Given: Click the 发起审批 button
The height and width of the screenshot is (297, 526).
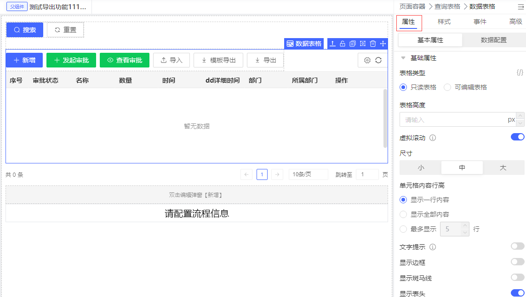Looking at the screenshot, I should point(71,60).
